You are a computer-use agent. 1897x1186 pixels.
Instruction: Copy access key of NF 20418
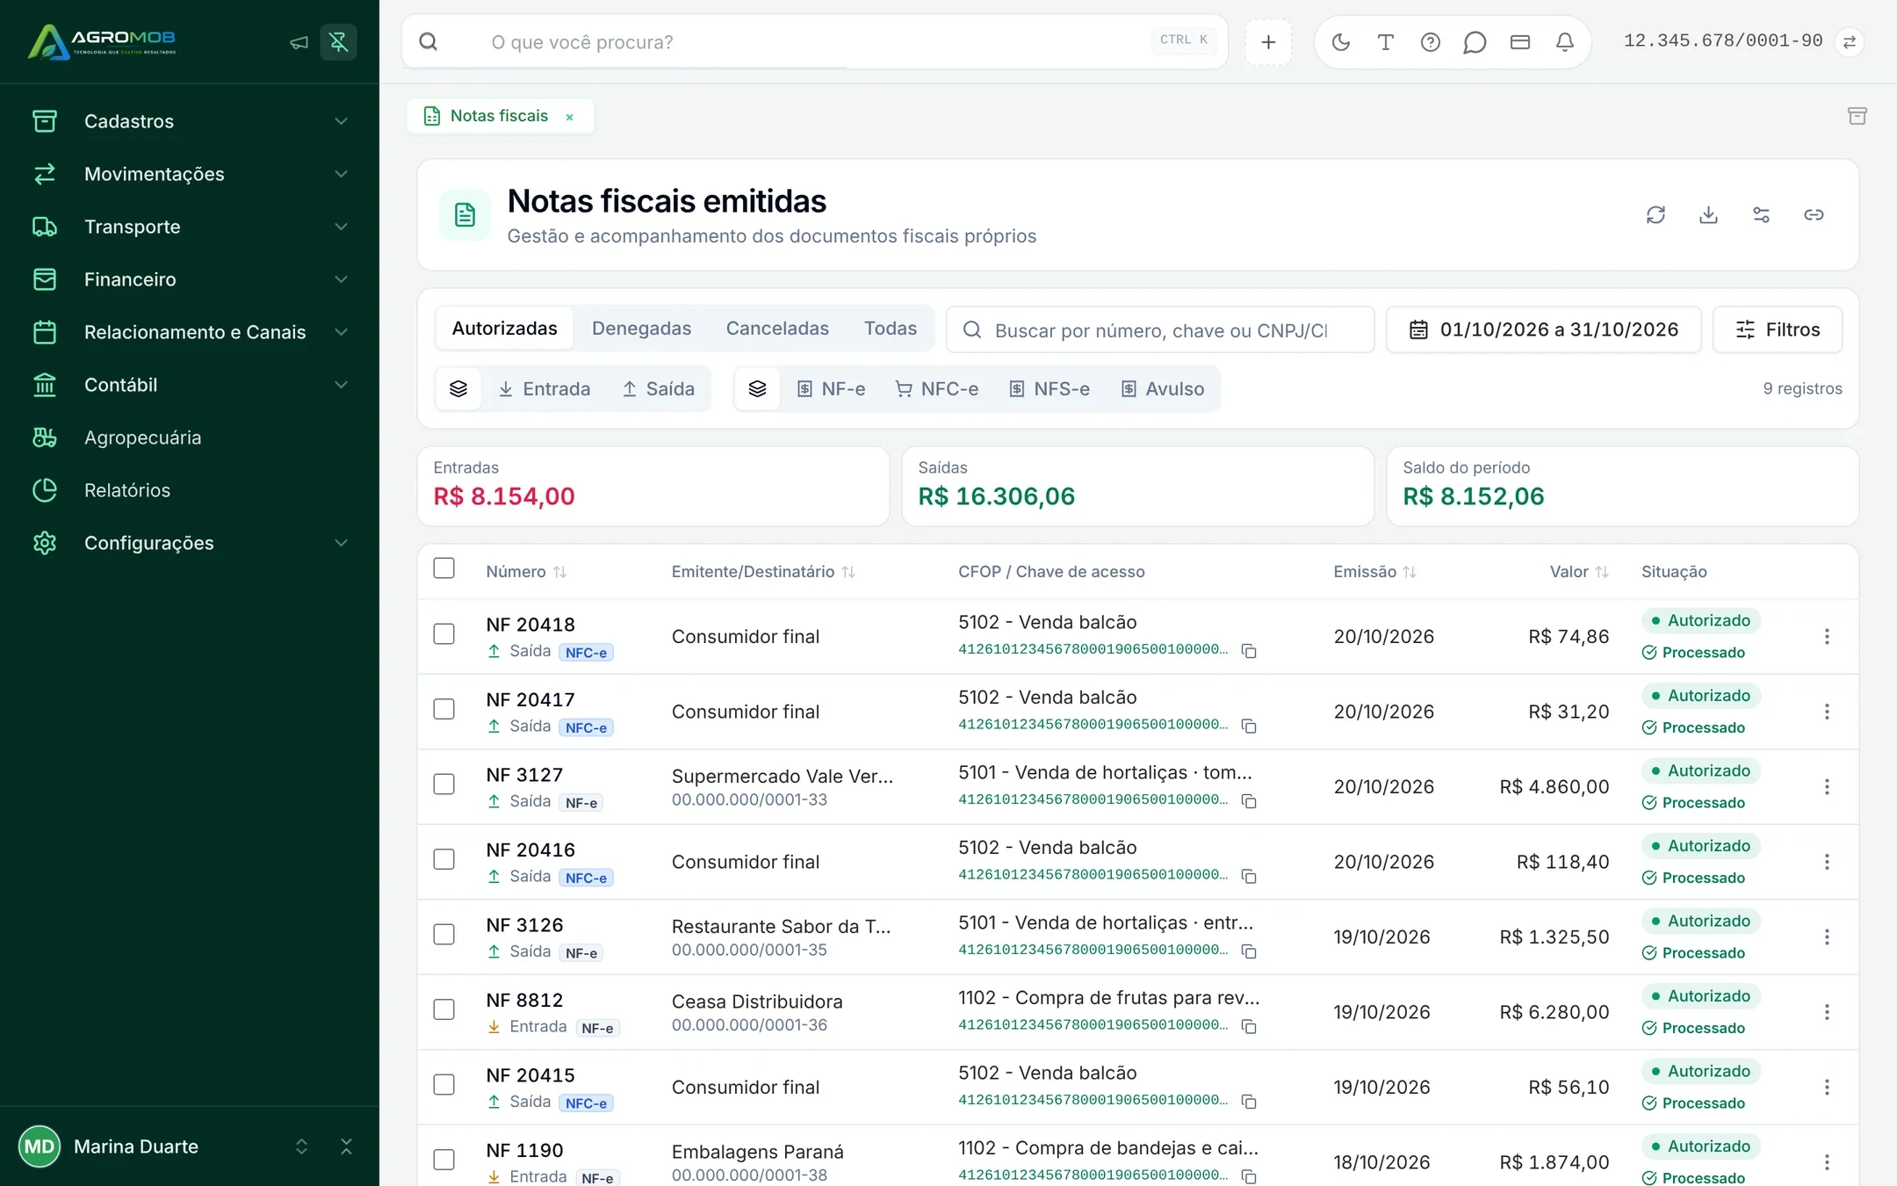click(x=1249, y=651)
